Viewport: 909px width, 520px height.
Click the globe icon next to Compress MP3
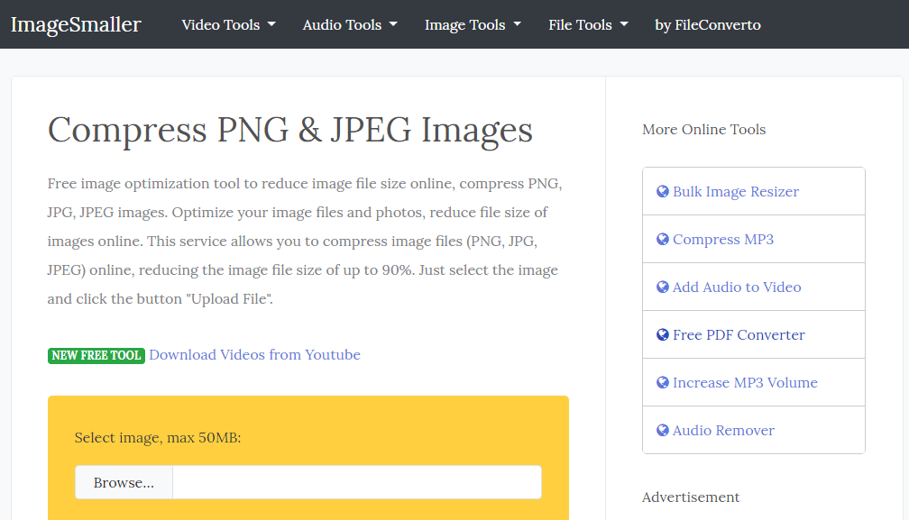pyautogui.click(x=661, y=239)
